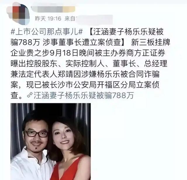Screen dimensions: 187x180
Task: Click the 昨天 19:16 timestamp
Action: 48,19
